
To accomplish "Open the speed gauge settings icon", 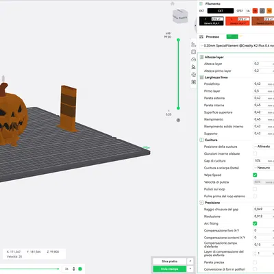I will 193,60.
